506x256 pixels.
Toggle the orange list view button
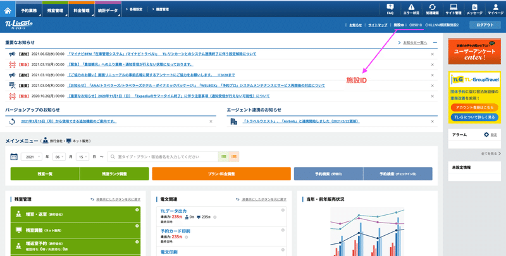(x=234, y=156)
